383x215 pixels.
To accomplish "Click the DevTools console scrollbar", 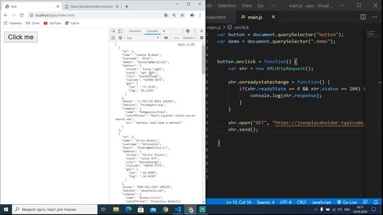I will 203,60.
